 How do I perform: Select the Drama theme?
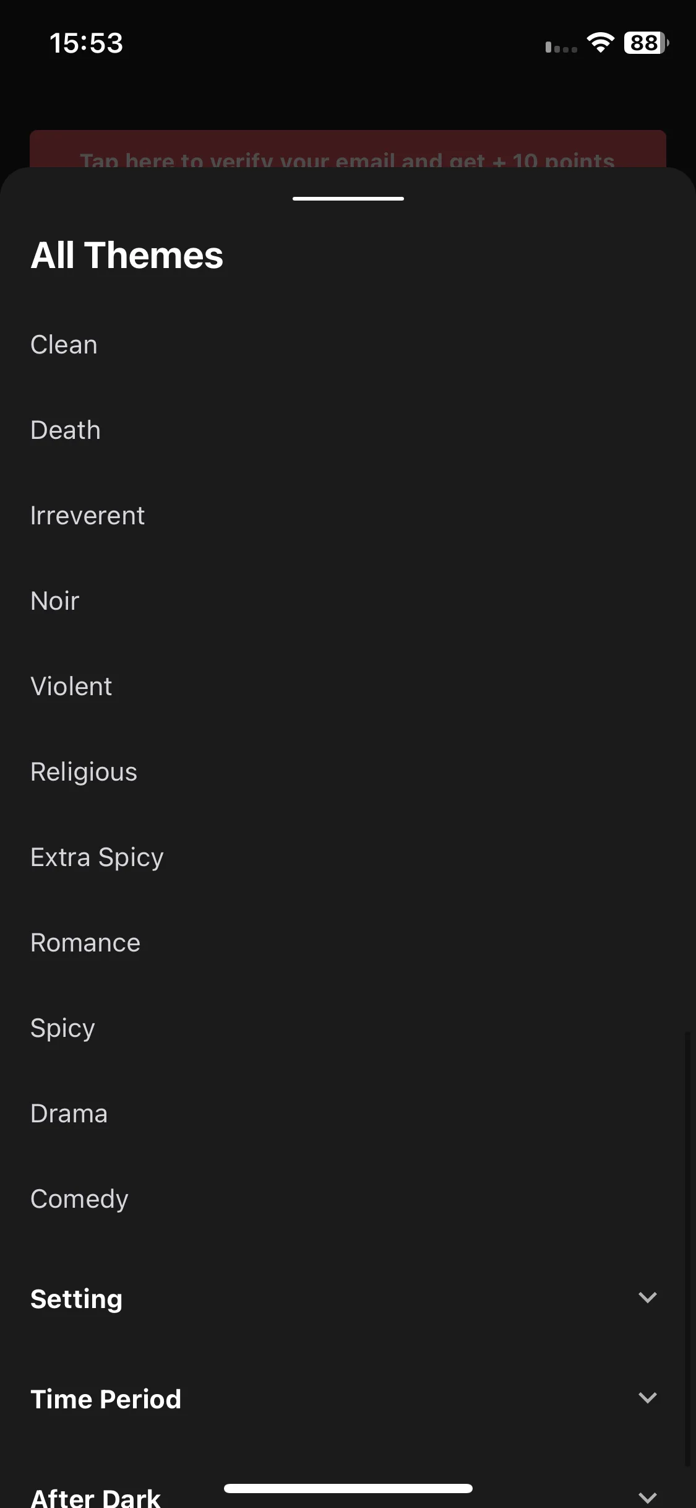pos(69,1114)
